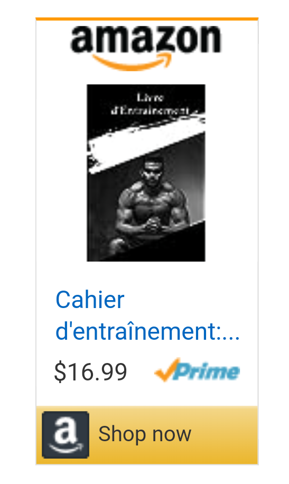Click the $16.99 price

(x=90, y=371)
